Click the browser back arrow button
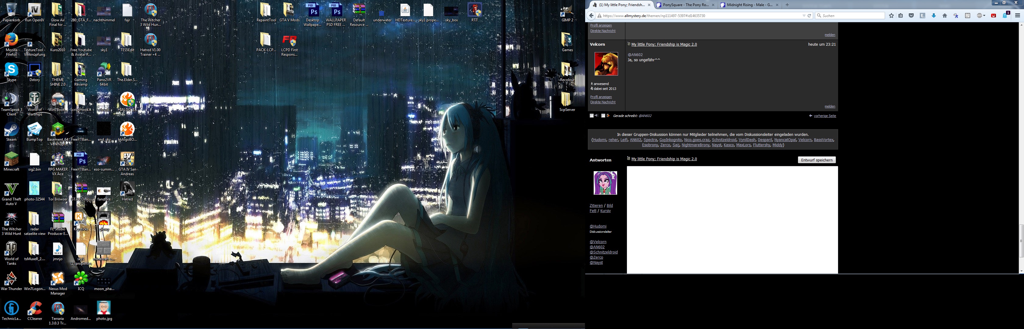The width and height of the screenshot is (1024, 329). pos(591,16)
